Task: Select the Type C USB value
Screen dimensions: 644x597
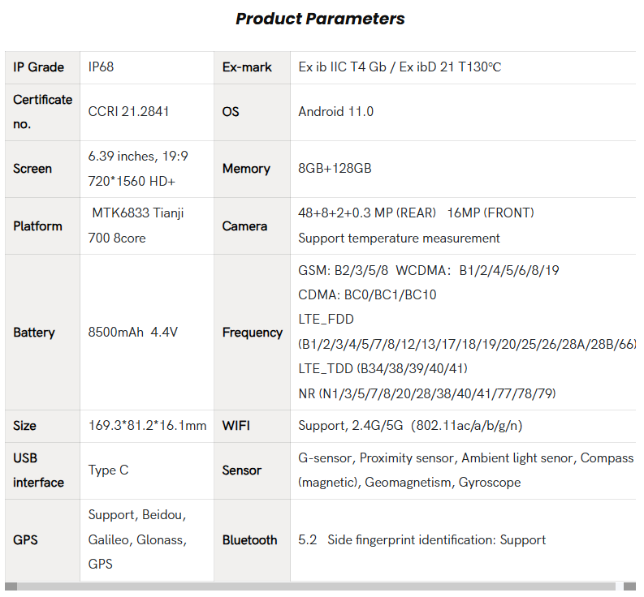Action: click(x=108, y=470)
